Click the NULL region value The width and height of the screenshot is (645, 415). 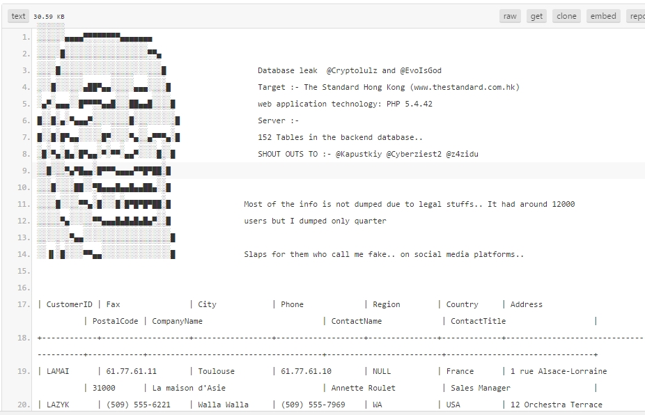382,371
